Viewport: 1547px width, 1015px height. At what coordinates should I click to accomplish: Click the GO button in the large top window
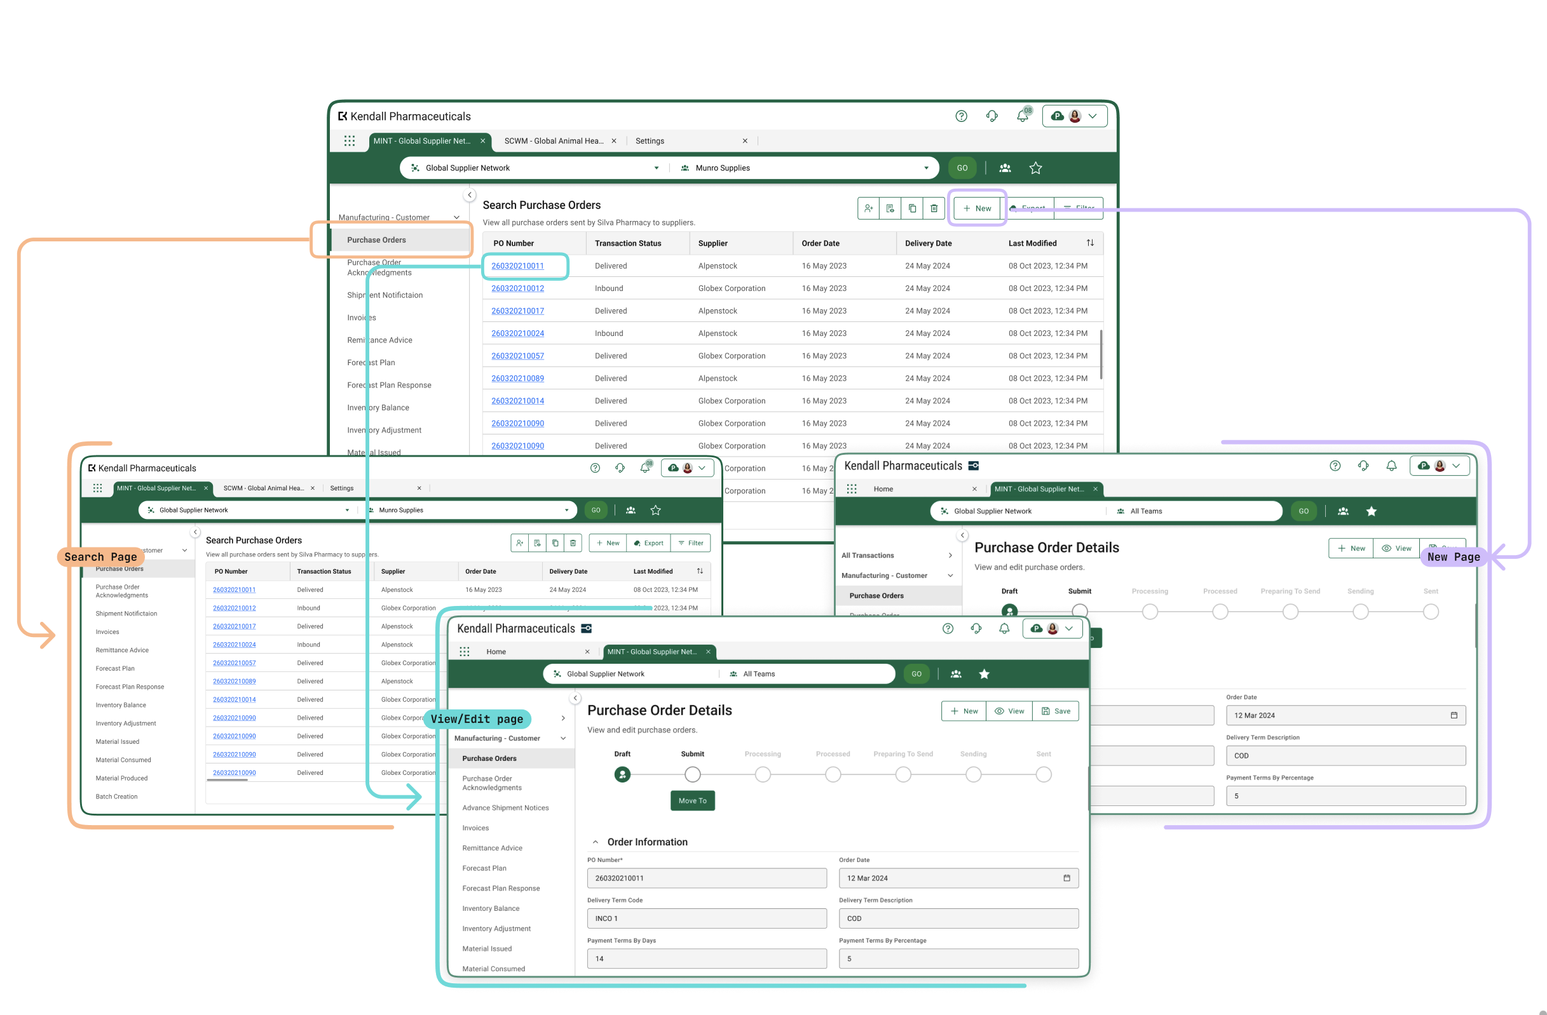click(962, 168)
